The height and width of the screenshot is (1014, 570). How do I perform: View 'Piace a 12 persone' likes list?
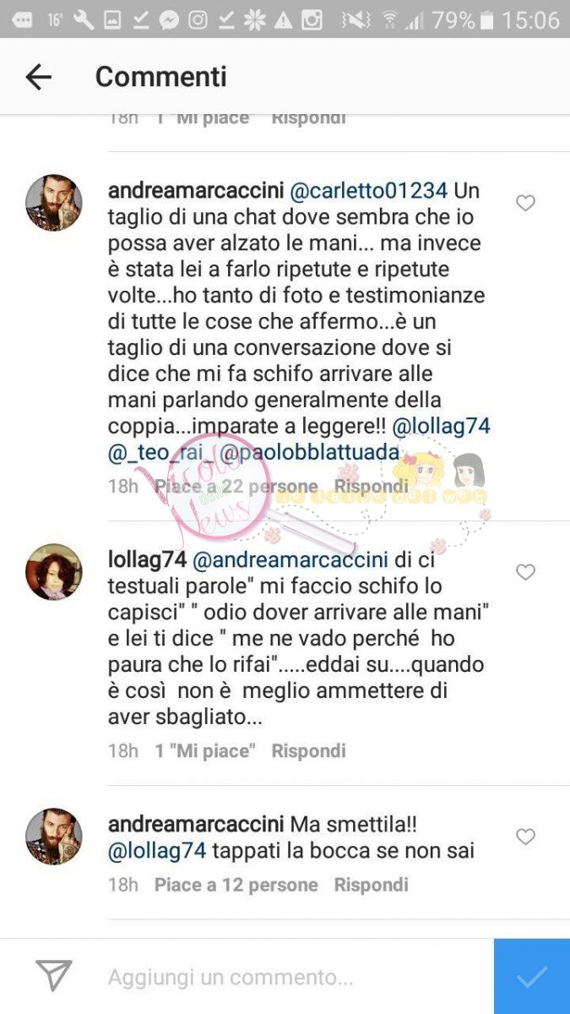tap(236, 885)
